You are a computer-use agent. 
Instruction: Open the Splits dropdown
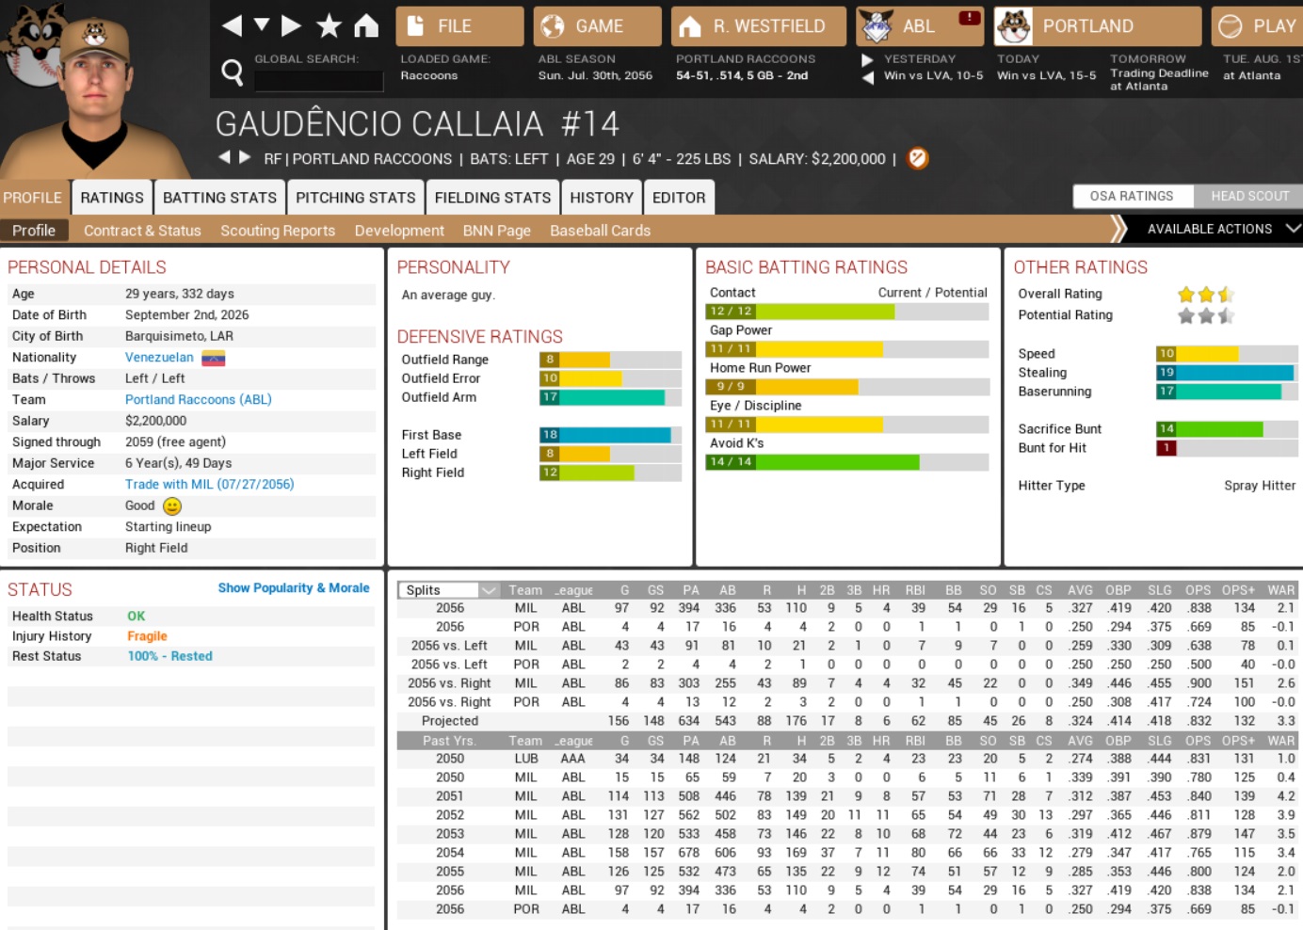tap(450, 590)
